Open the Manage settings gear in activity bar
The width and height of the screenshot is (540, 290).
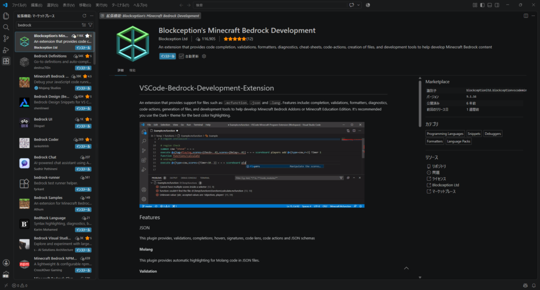[6, 274]
